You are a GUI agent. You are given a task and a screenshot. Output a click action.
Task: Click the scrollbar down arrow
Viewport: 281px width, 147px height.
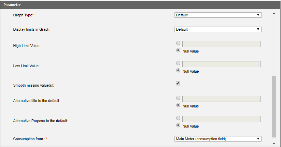click(274, 143)
